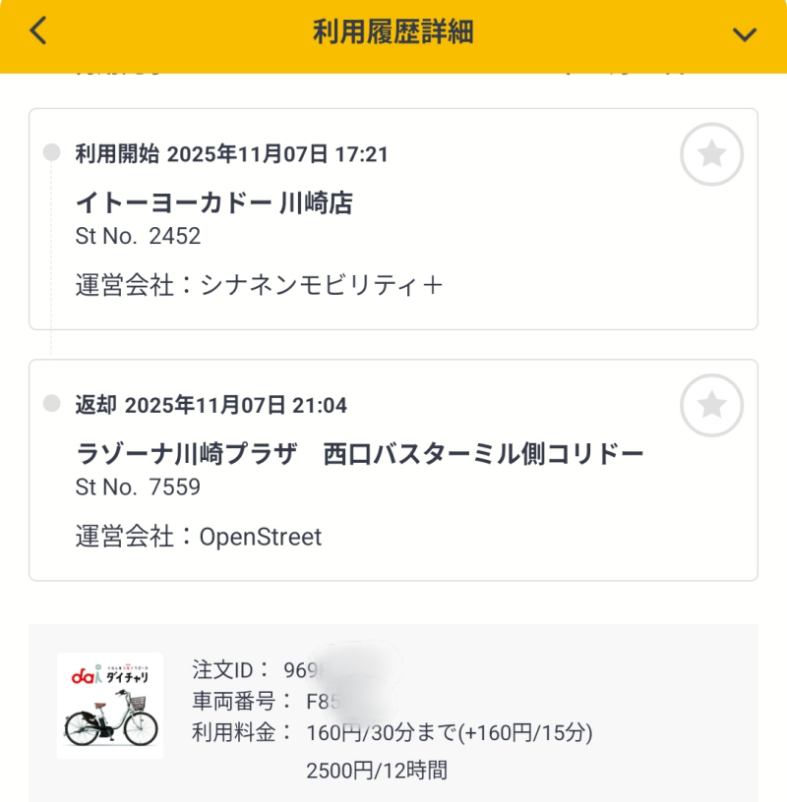This screenshot has width=787, height=802.
Task: Favorite the ラゾーナ川崎プラザ station star
Action: coord(711,405)
